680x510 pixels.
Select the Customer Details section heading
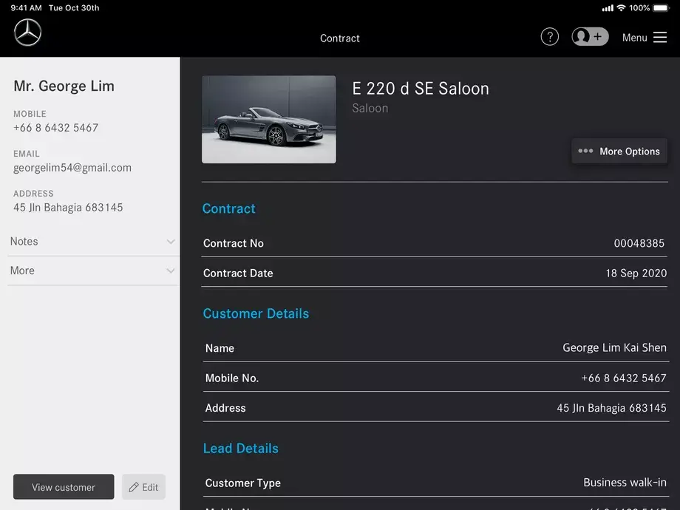click(x=256, y=313)
